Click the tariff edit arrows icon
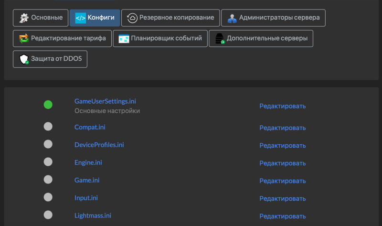This screenshot has height=226, width=382. coord(24,38)
